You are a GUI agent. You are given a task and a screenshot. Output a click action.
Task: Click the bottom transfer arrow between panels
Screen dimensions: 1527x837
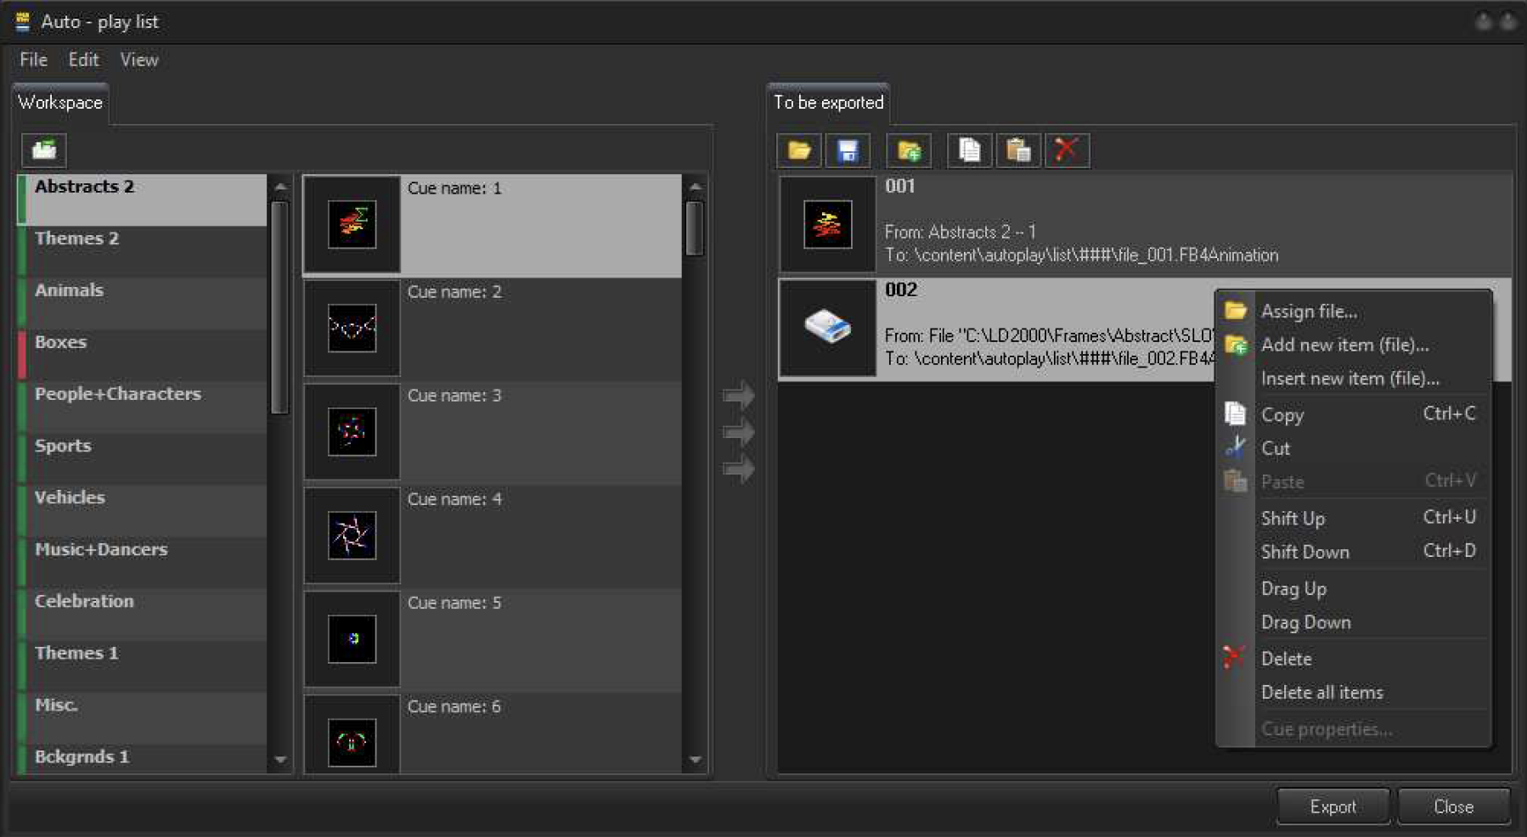coord(739,469)
